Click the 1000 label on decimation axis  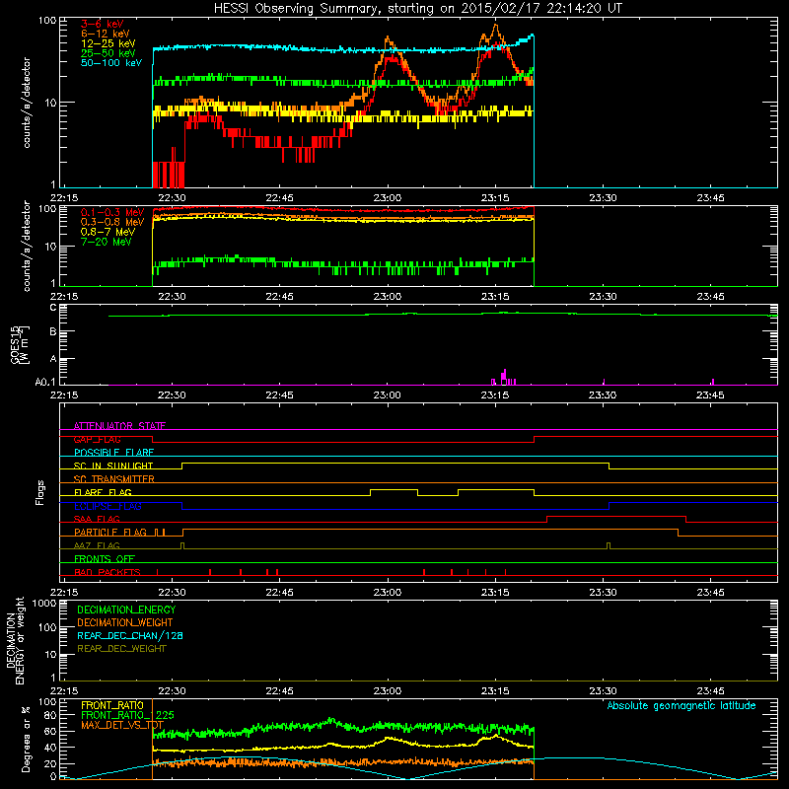coord(44,604)
